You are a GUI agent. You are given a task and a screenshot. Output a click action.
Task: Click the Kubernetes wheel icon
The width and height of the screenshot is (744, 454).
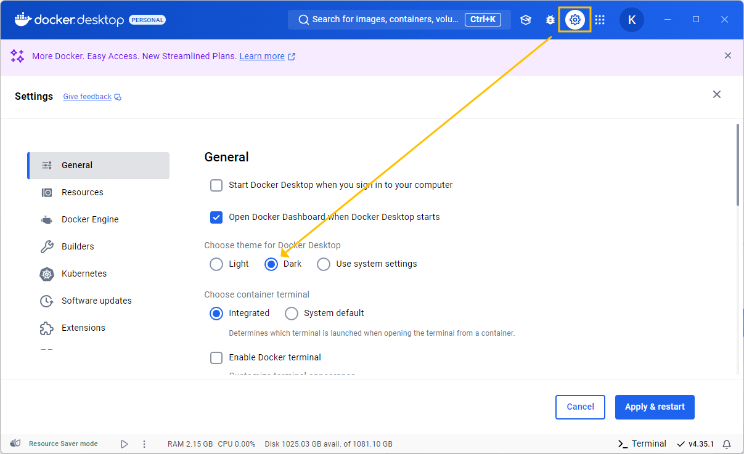(x=47, y=274)
